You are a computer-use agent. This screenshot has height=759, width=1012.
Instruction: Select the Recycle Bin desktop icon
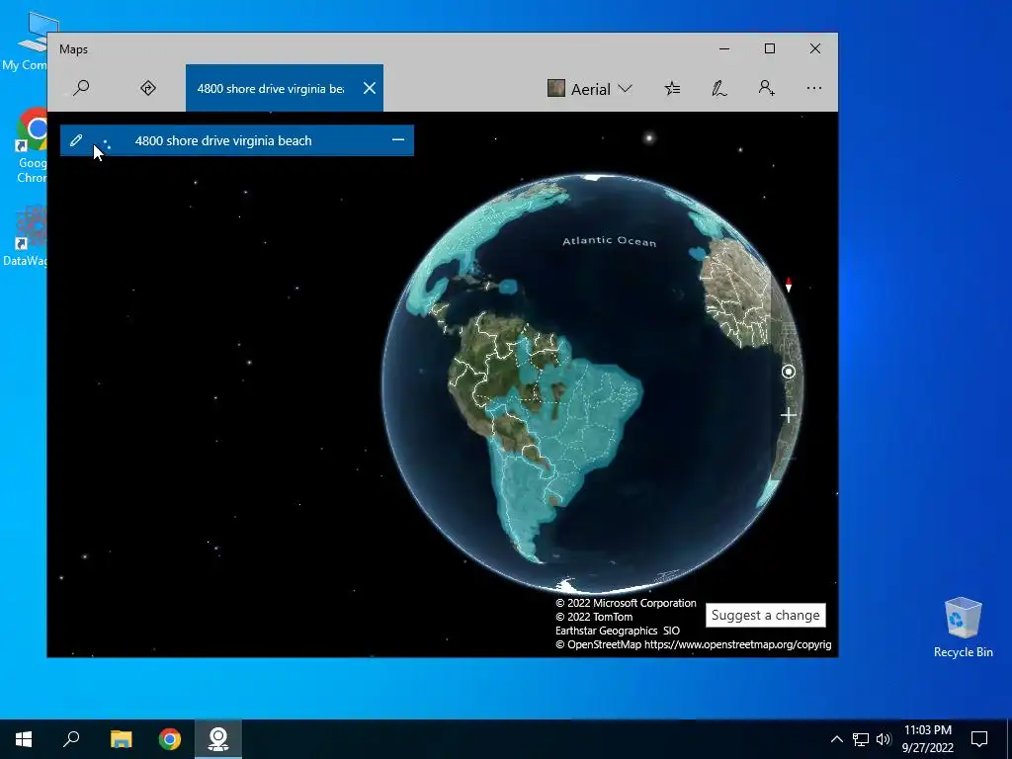pos(963,627)
